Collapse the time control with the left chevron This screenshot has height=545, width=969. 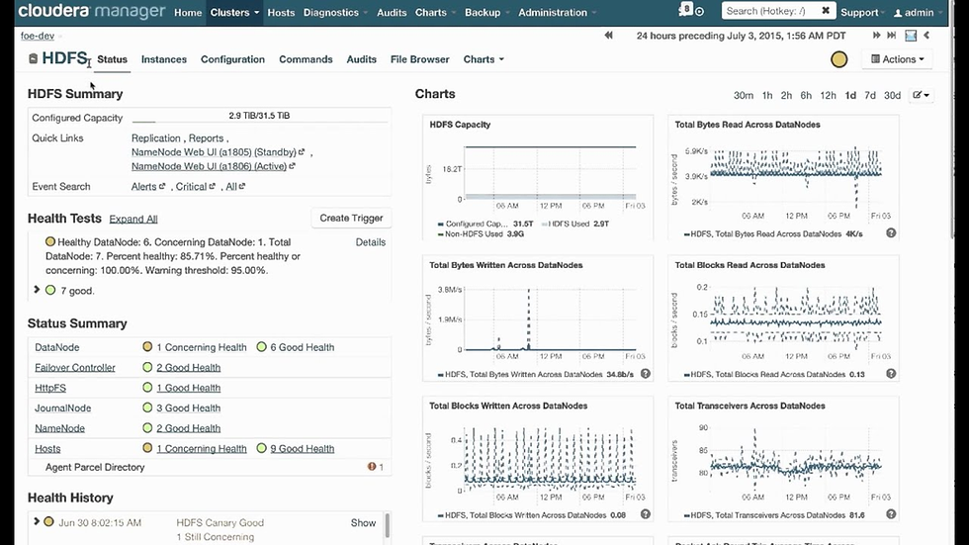926,36
